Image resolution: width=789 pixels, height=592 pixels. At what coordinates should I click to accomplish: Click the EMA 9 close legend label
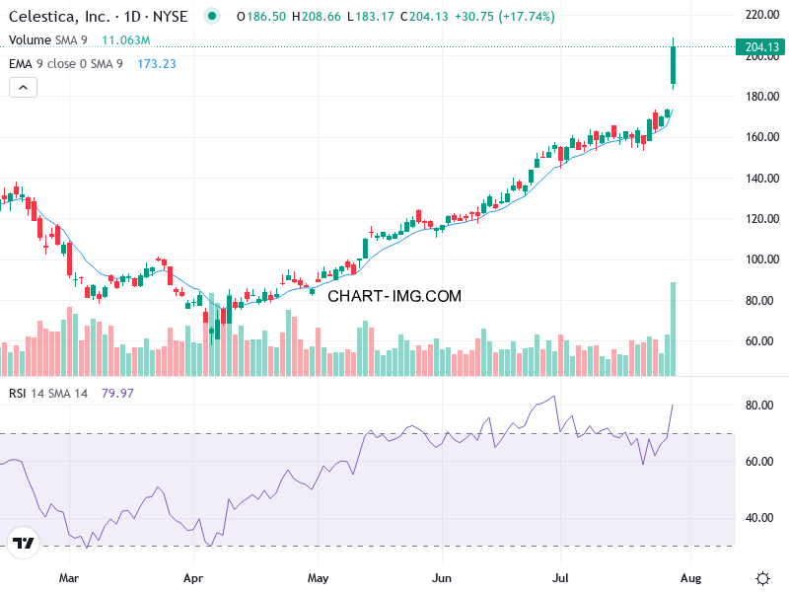(66, 64)
